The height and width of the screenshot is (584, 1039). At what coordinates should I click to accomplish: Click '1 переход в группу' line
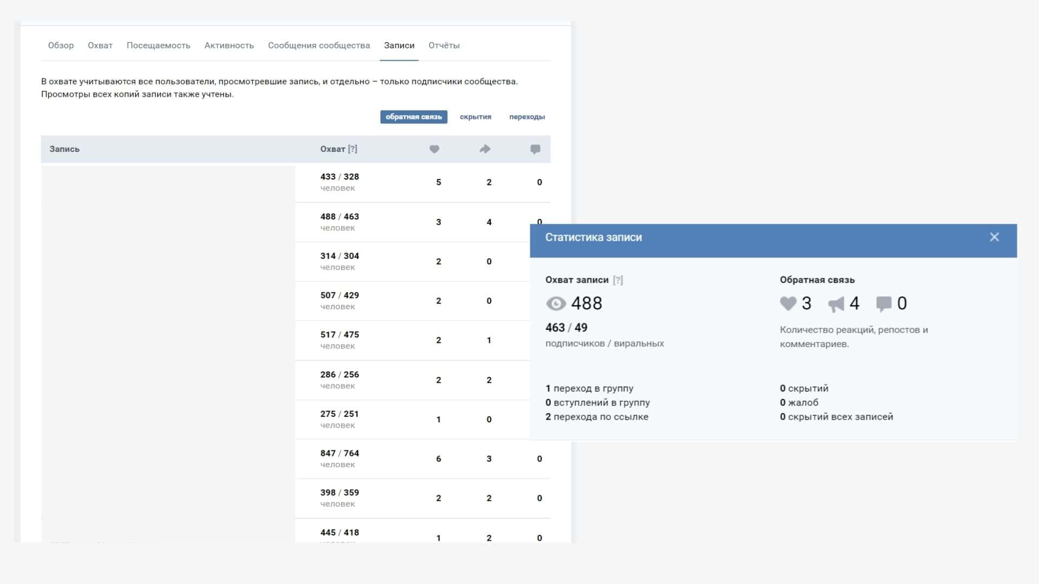pyautogui.click(x=589, y=388)
